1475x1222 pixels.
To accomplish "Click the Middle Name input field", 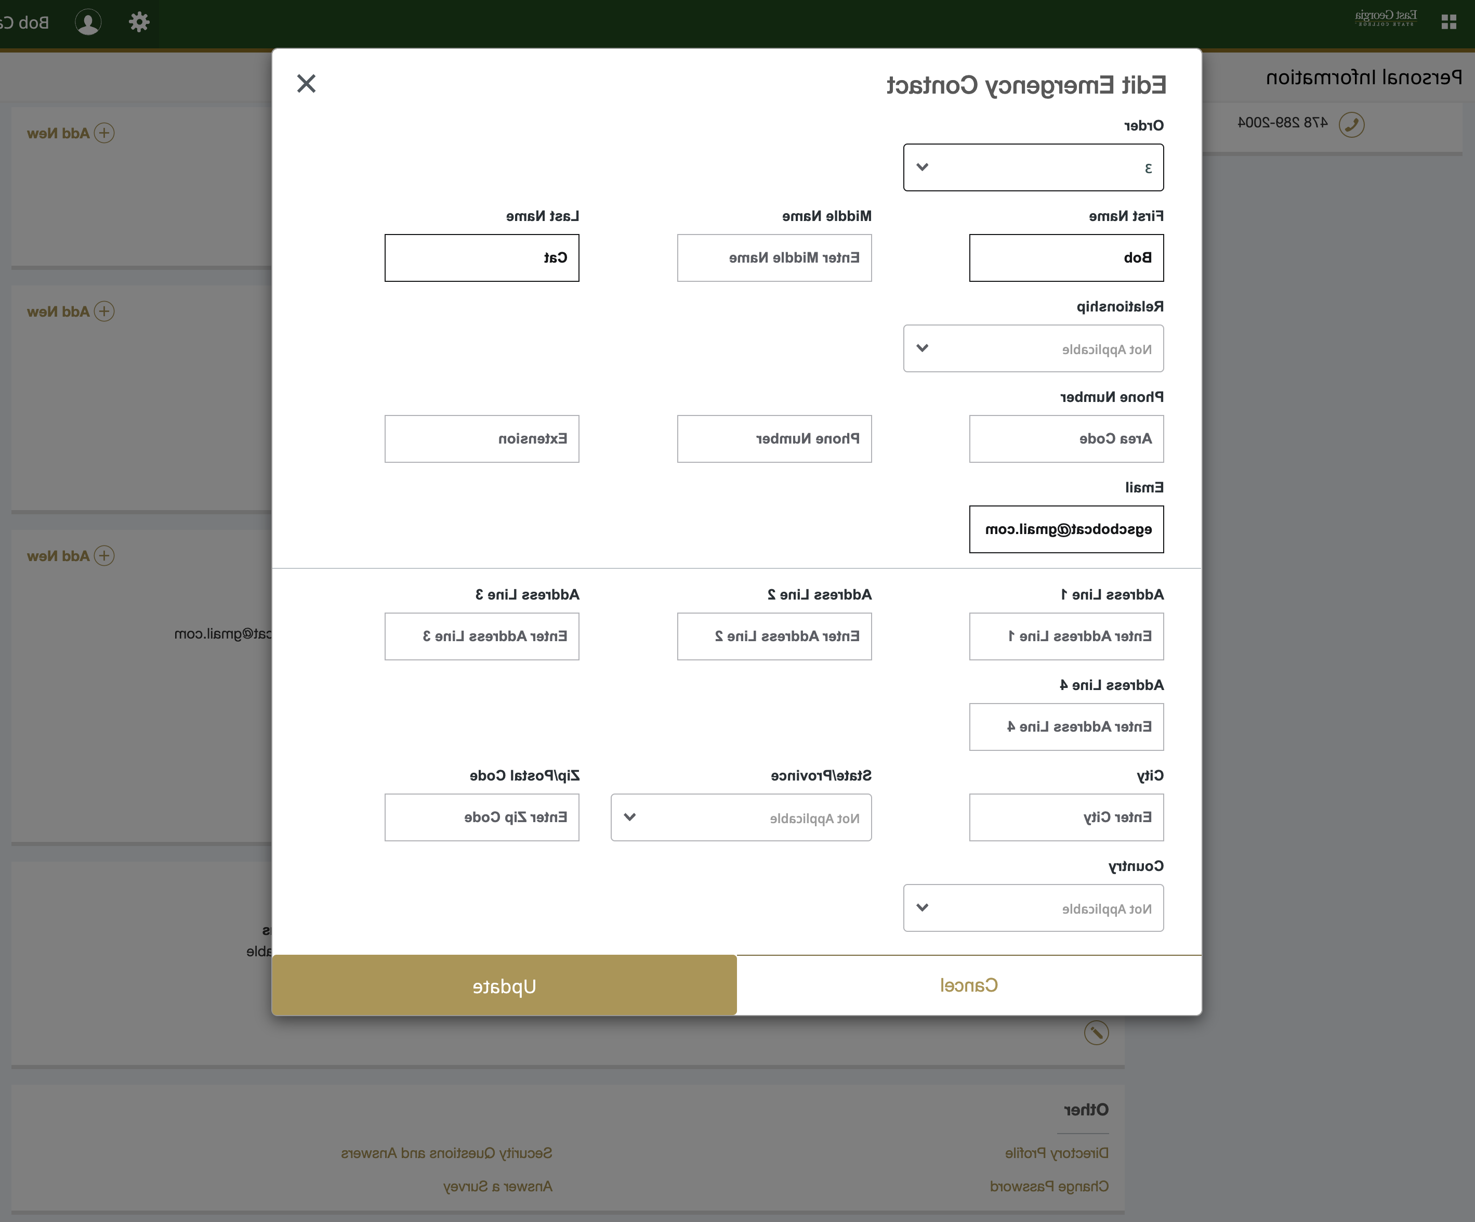I will click(x=774, y=258).
